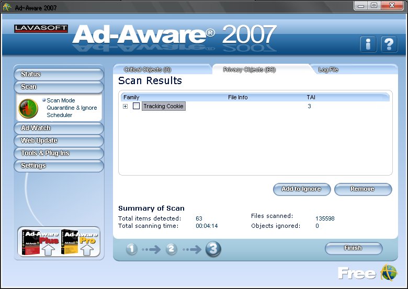Open Quarantine & Ignore link
This screenshot has height=289, width=408.
[72, 108]
